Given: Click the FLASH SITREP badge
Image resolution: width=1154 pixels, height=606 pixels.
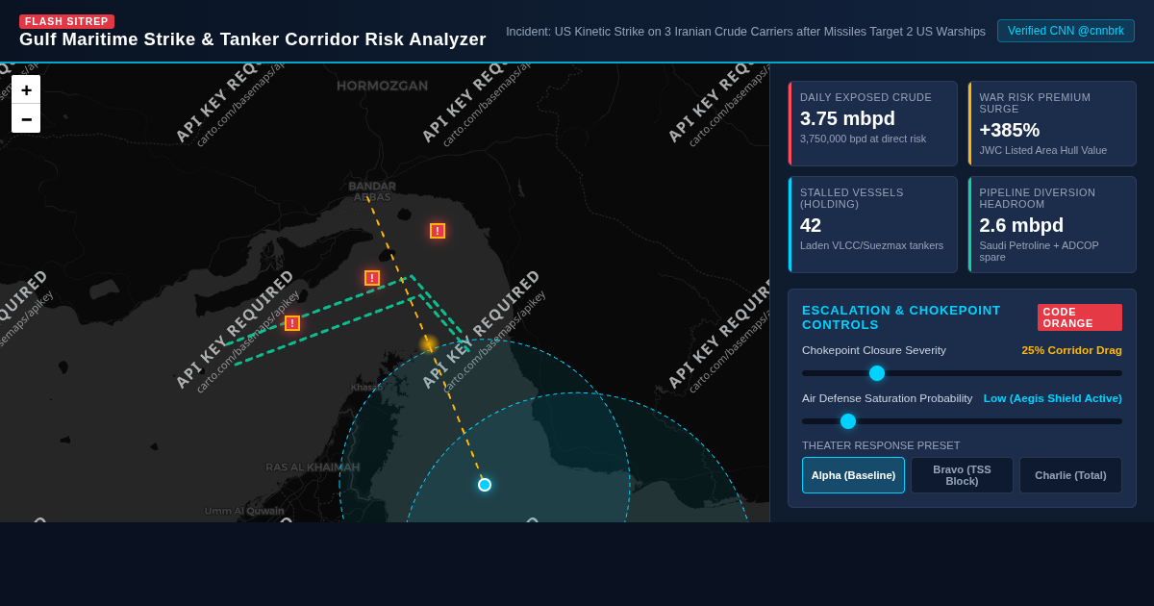Looking at the screenshot, I should point(66,21).
